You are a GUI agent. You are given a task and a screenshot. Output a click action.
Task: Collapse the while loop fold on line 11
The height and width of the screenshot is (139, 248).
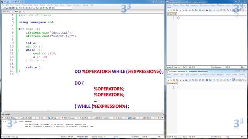pyautogui.click(x=18, y=50)
